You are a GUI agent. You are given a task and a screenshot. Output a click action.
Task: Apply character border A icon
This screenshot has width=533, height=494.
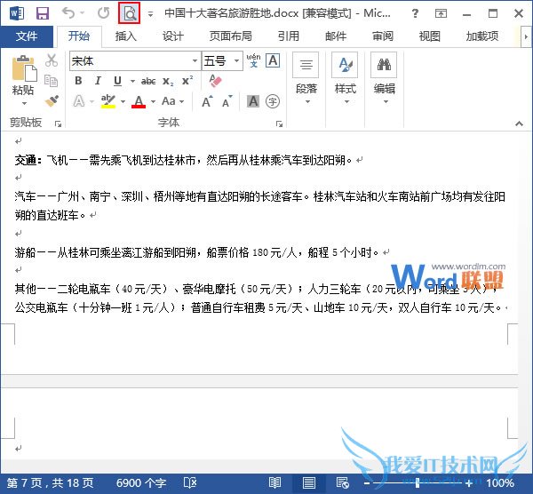click(273, 60)
